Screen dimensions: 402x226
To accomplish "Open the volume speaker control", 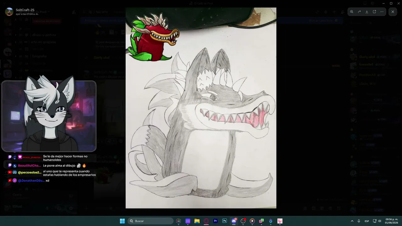I will [x=380, y=221].
